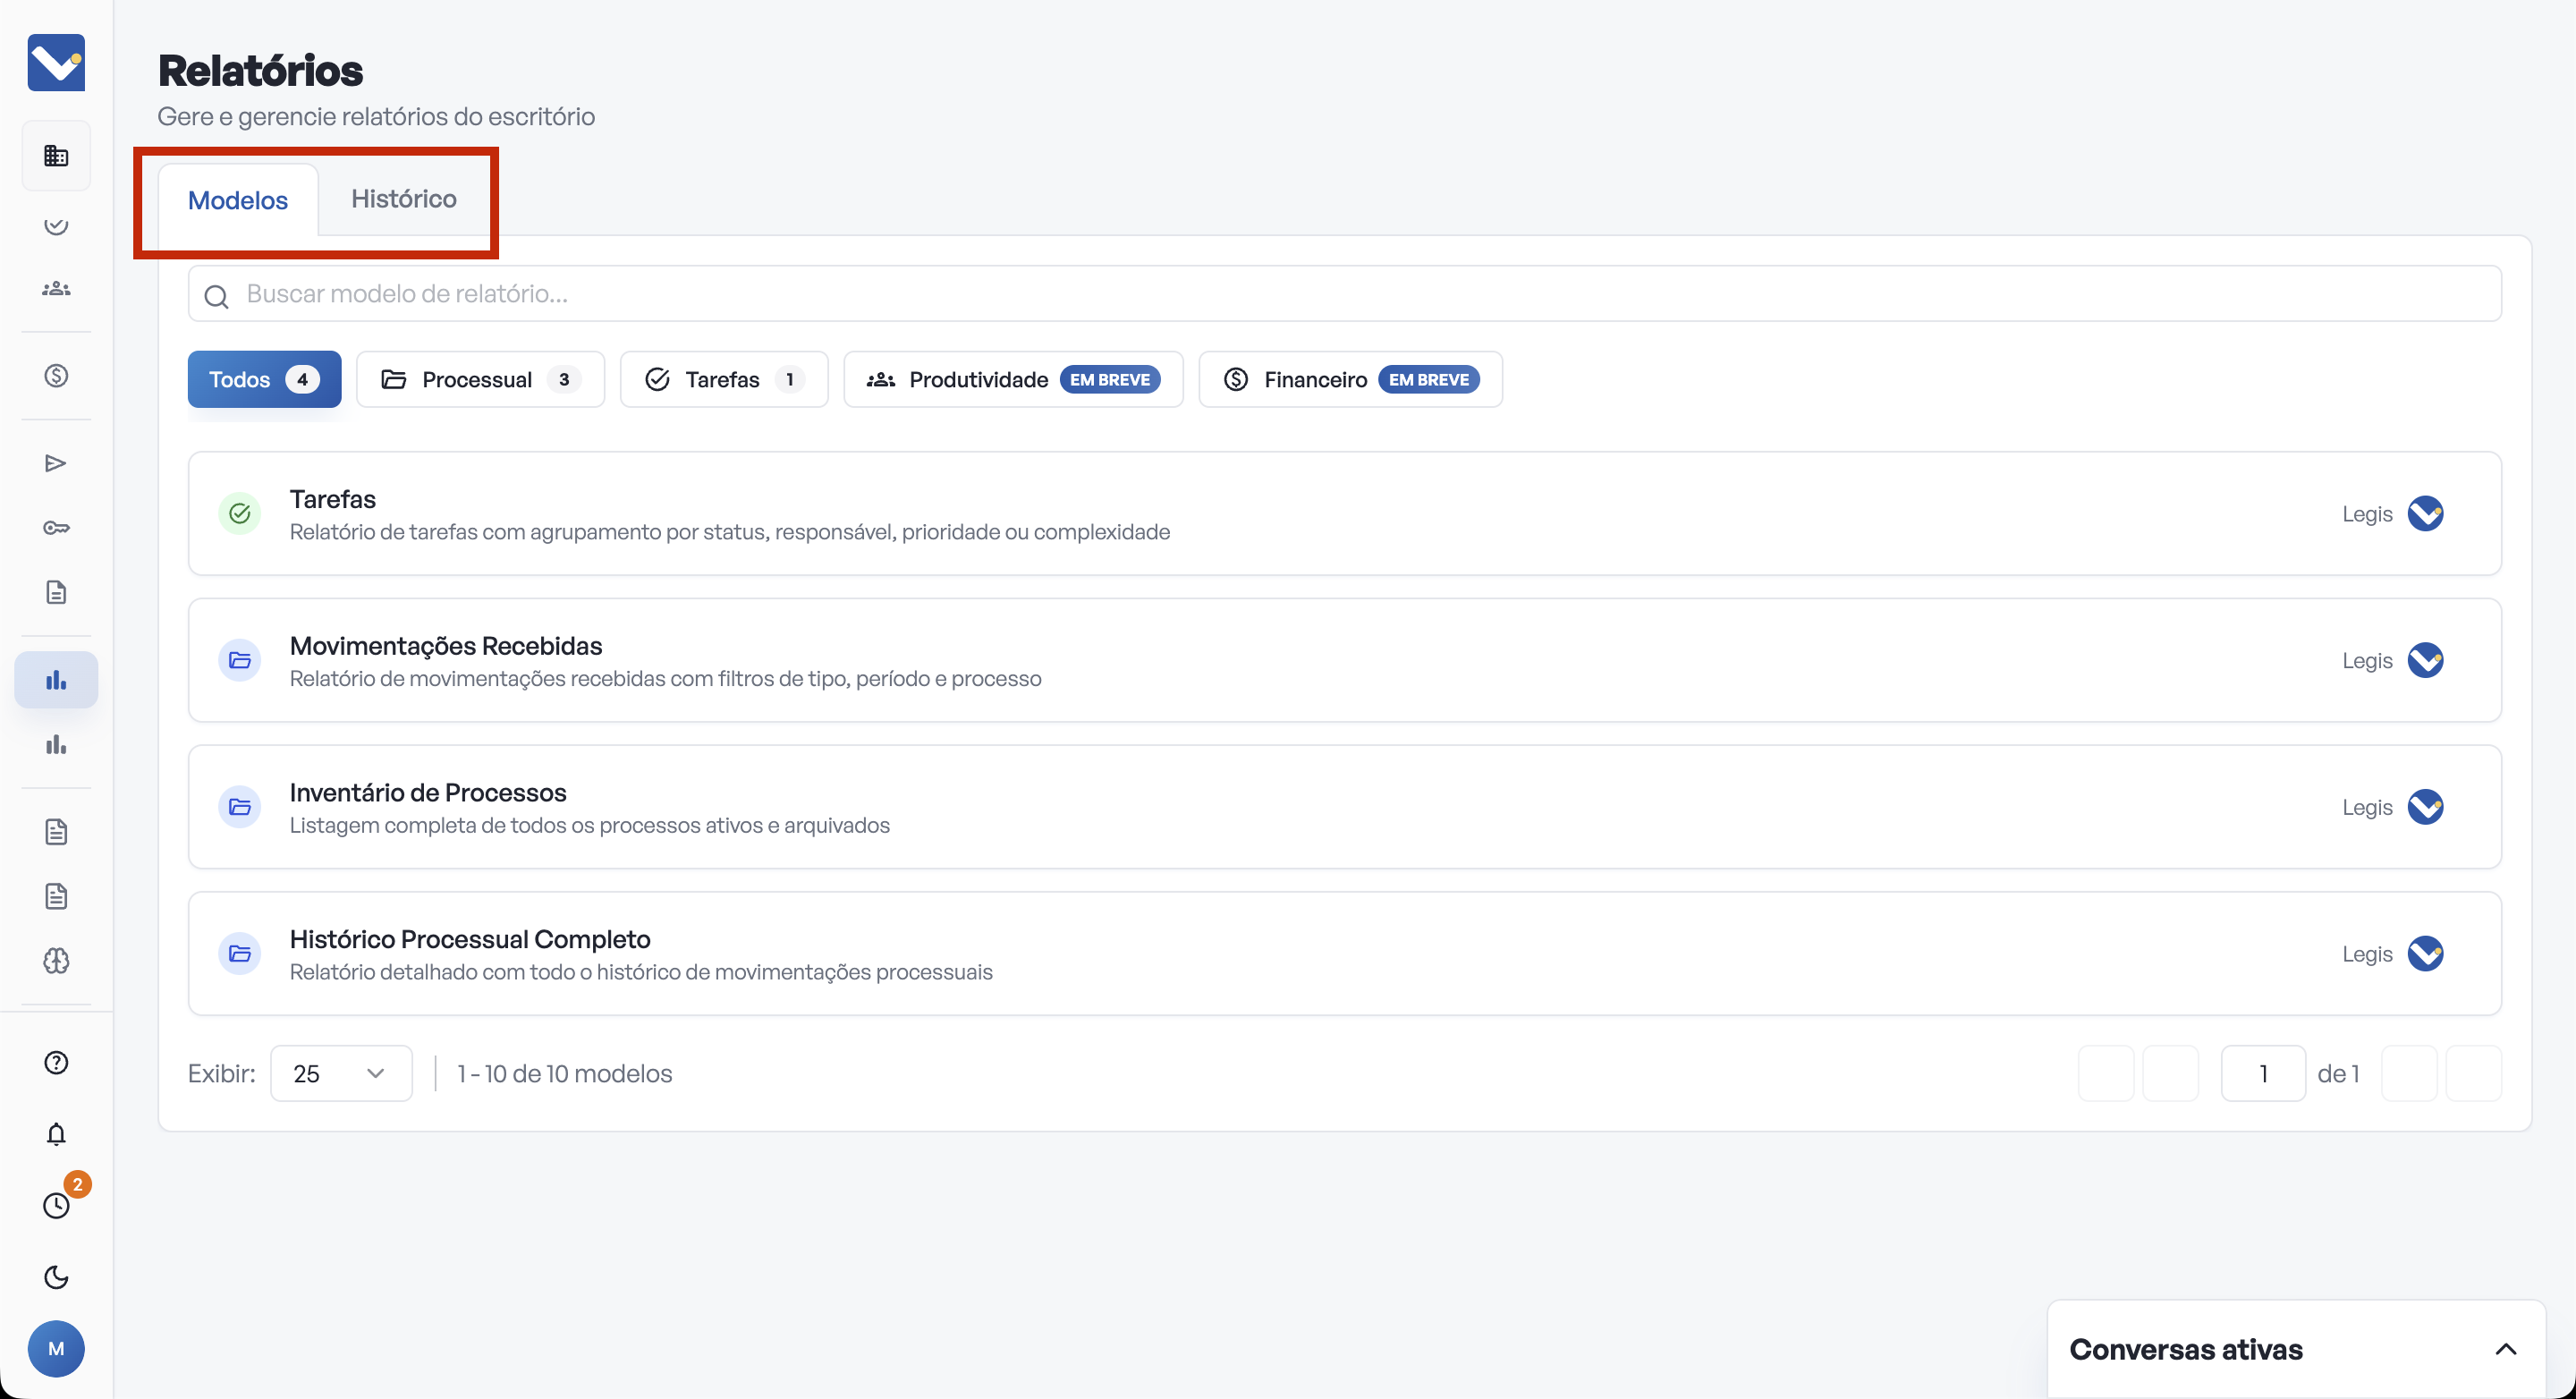
Task: Open the brain AI icon in sidebar
Action: [x=56, y=961]
